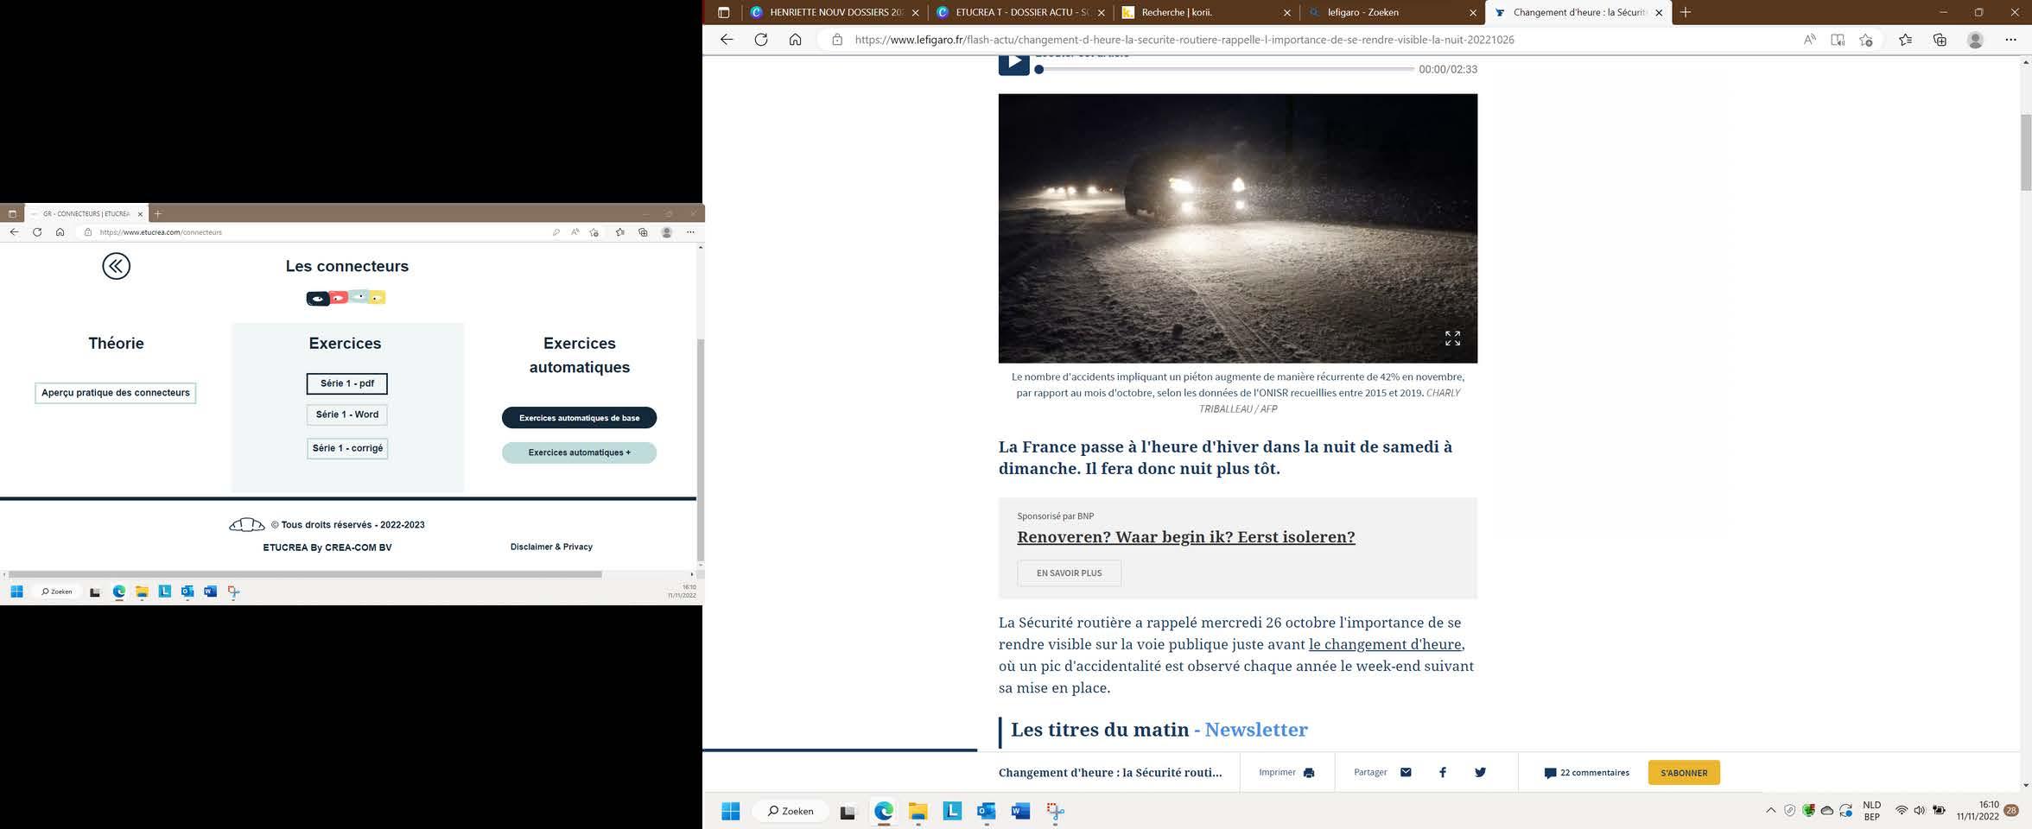Open Settings and more menu in Le Figaro window
The image size is (2032, 829).
2010,40
